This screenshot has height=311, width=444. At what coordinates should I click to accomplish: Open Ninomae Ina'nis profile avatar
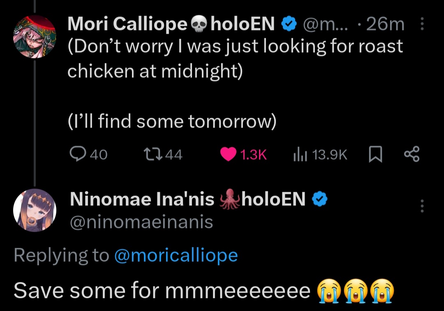[x=35, y=211]
